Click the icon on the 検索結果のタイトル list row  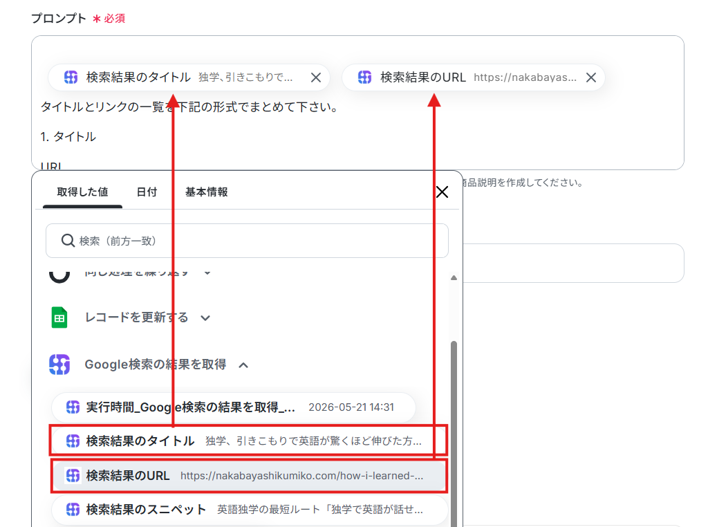point(73,441)
